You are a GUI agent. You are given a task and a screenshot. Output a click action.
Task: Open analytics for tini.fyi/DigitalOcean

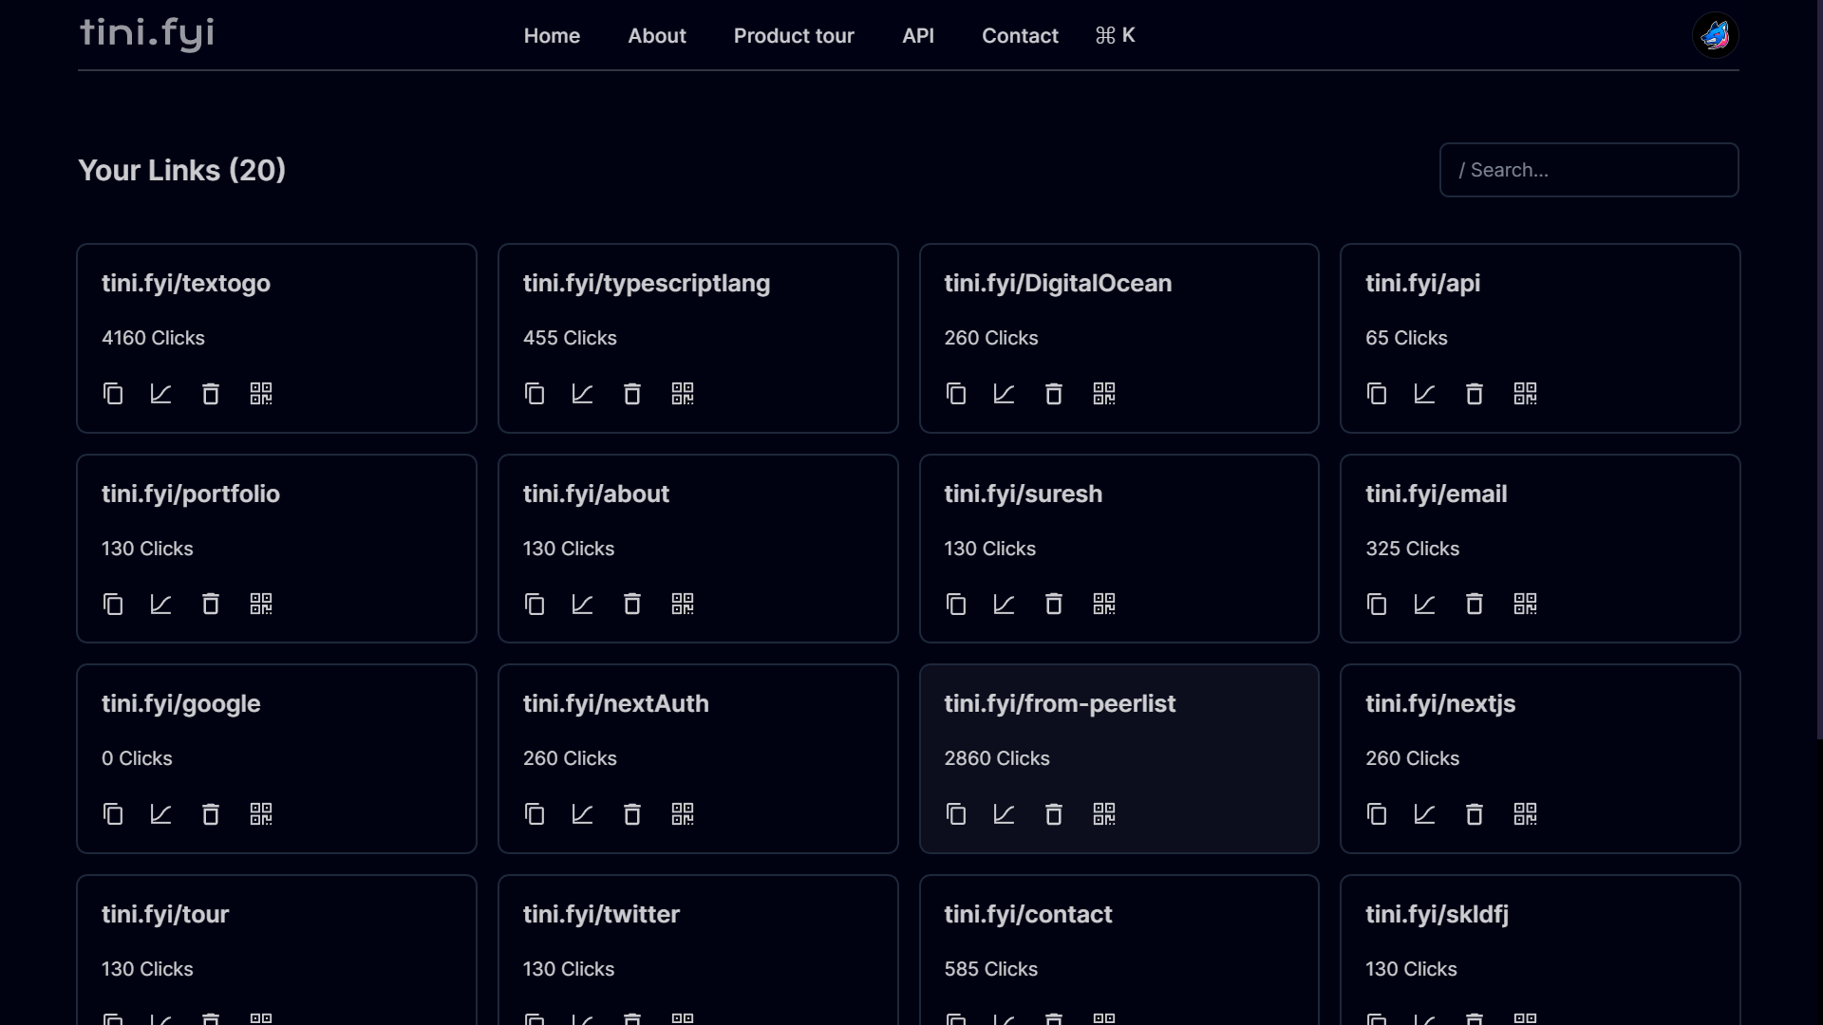point(1004,394)
